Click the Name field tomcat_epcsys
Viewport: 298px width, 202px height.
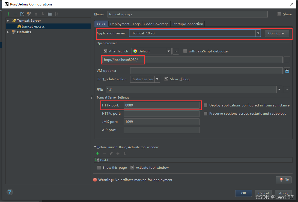point(187,14)
